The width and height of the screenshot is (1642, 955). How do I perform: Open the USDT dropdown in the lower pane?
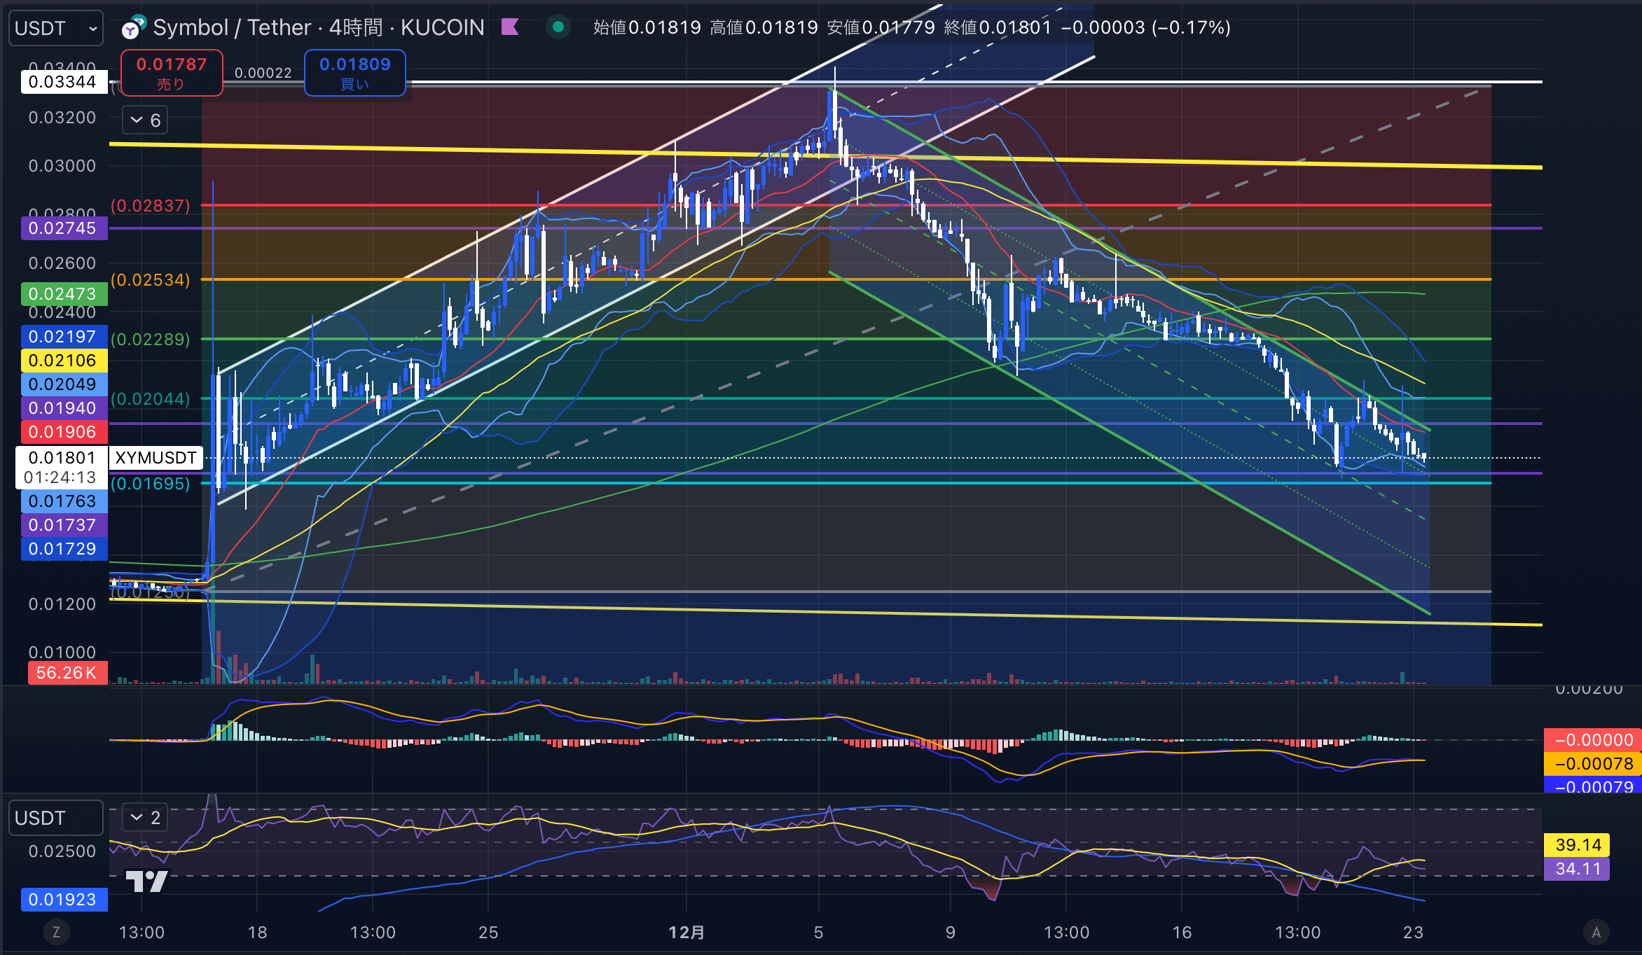pos(56,818)
